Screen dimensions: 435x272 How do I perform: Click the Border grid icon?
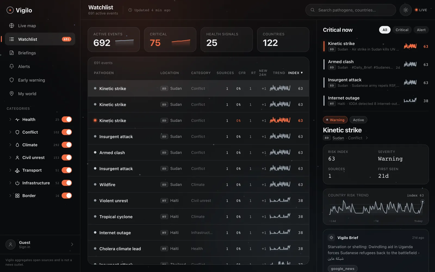coord(17,196)
